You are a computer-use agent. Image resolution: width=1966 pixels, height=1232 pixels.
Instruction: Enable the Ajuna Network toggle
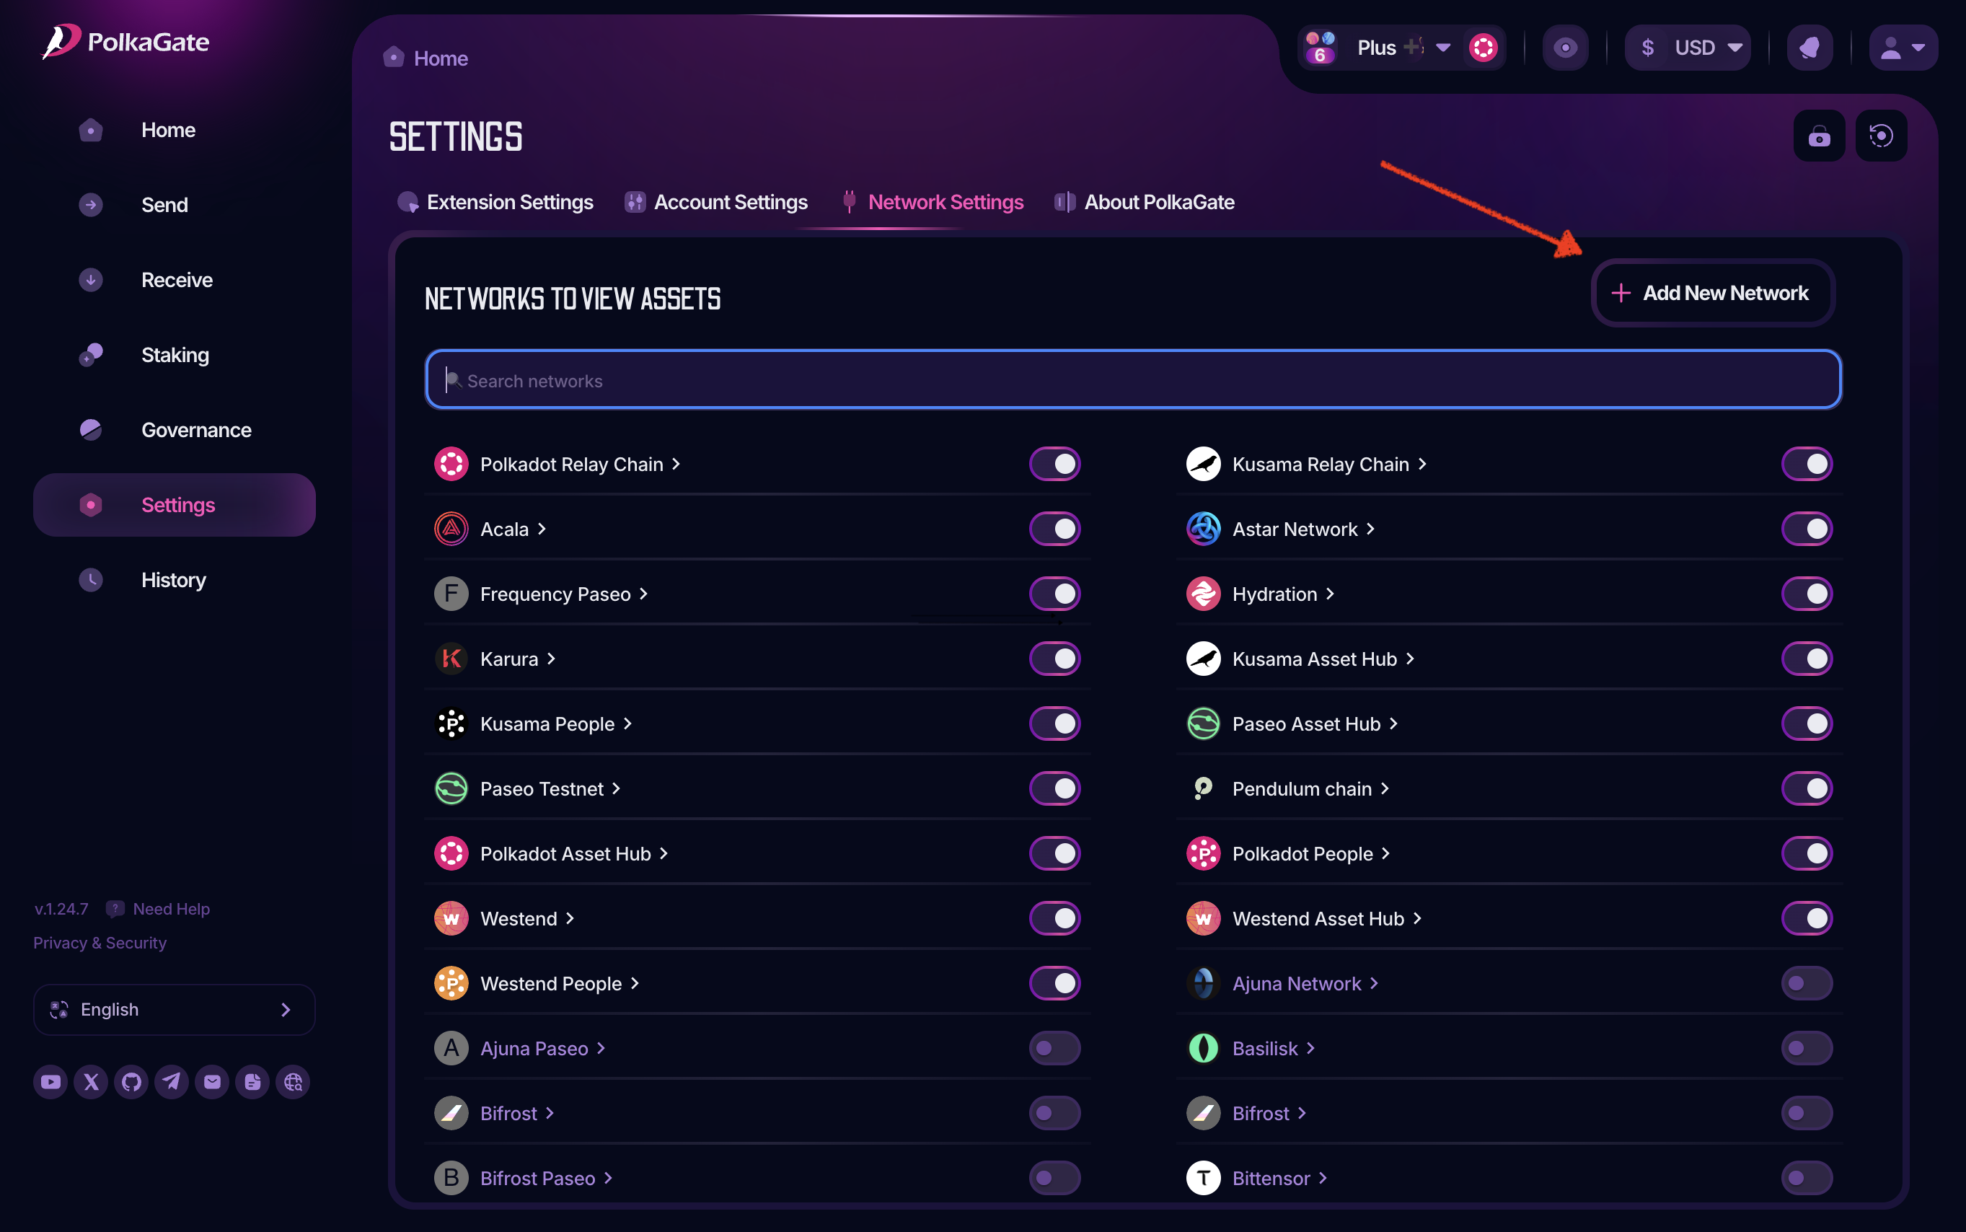point(1807,983)
